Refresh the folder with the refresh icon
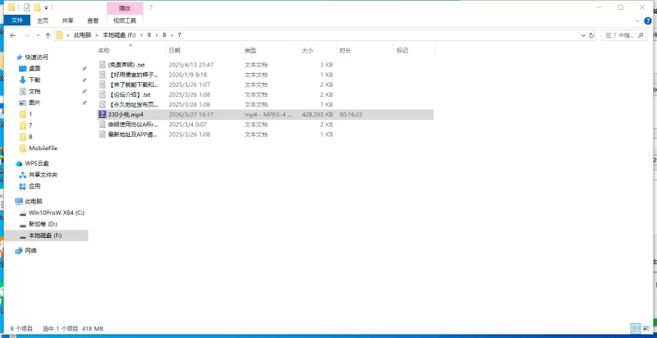Viewport: 657px width, 338px height. pos(591,35)
